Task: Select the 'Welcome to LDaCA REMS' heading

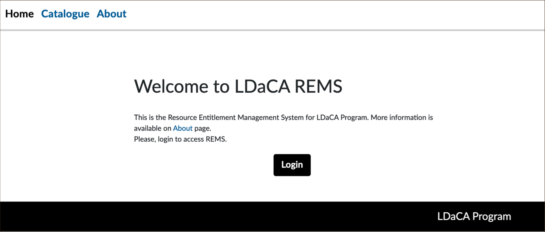Action: click(x=238, y=86)
